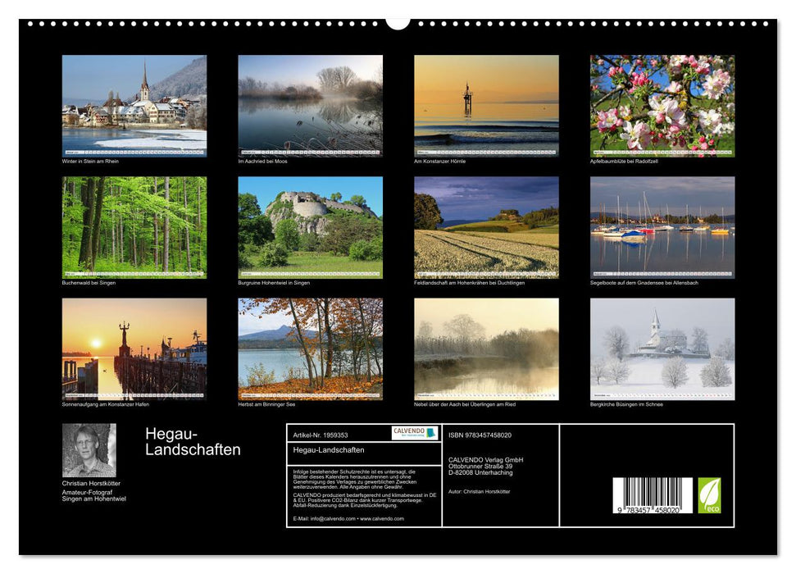Click the Artikel-Nr. 1959353 label
796x574 pixels.
click(322, 435)
